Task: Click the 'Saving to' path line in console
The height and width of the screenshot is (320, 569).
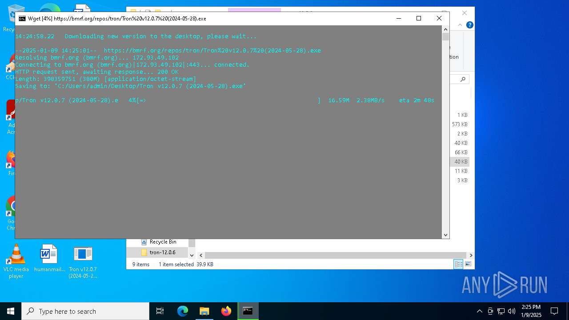Action: click(131, 86)
